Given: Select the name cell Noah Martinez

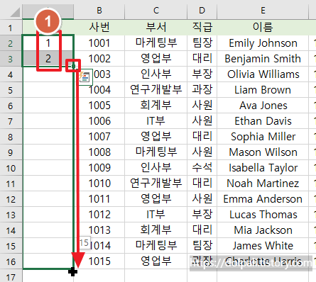Looking at the screenshot, I should point(263,184).
